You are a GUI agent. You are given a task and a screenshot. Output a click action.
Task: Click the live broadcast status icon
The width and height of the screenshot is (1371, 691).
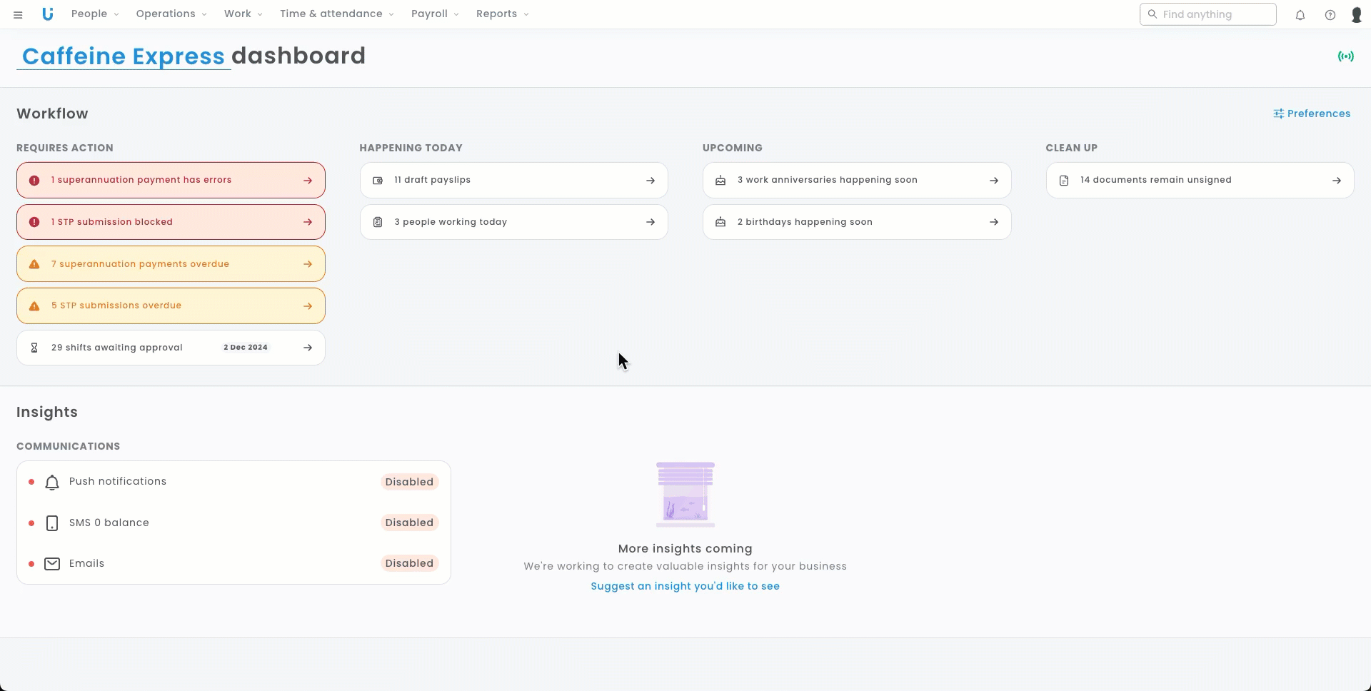tap(1345, 56)
